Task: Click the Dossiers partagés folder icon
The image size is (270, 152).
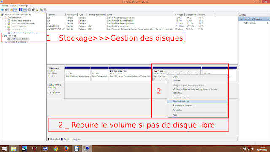Action: [x=9, y=27]
